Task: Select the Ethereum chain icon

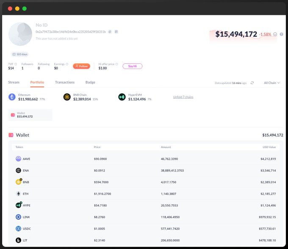Action: (12, 97)
